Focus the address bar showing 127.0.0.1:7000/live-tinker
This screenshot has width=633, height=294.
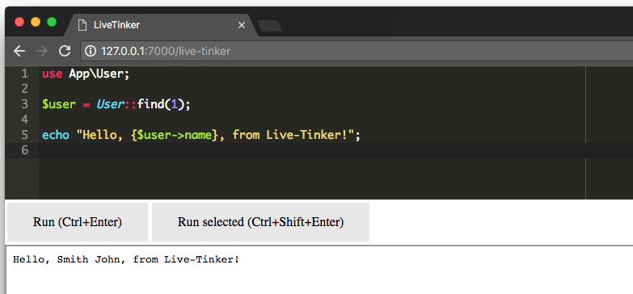click(x=357, y=51)
